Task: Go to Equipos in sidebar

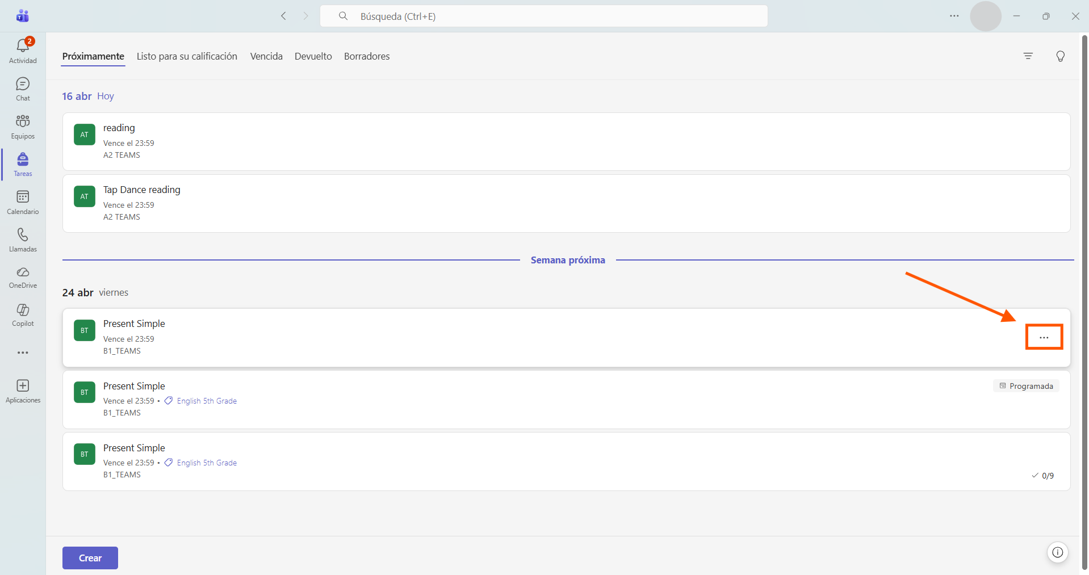Action: click(x=23, y=127)
